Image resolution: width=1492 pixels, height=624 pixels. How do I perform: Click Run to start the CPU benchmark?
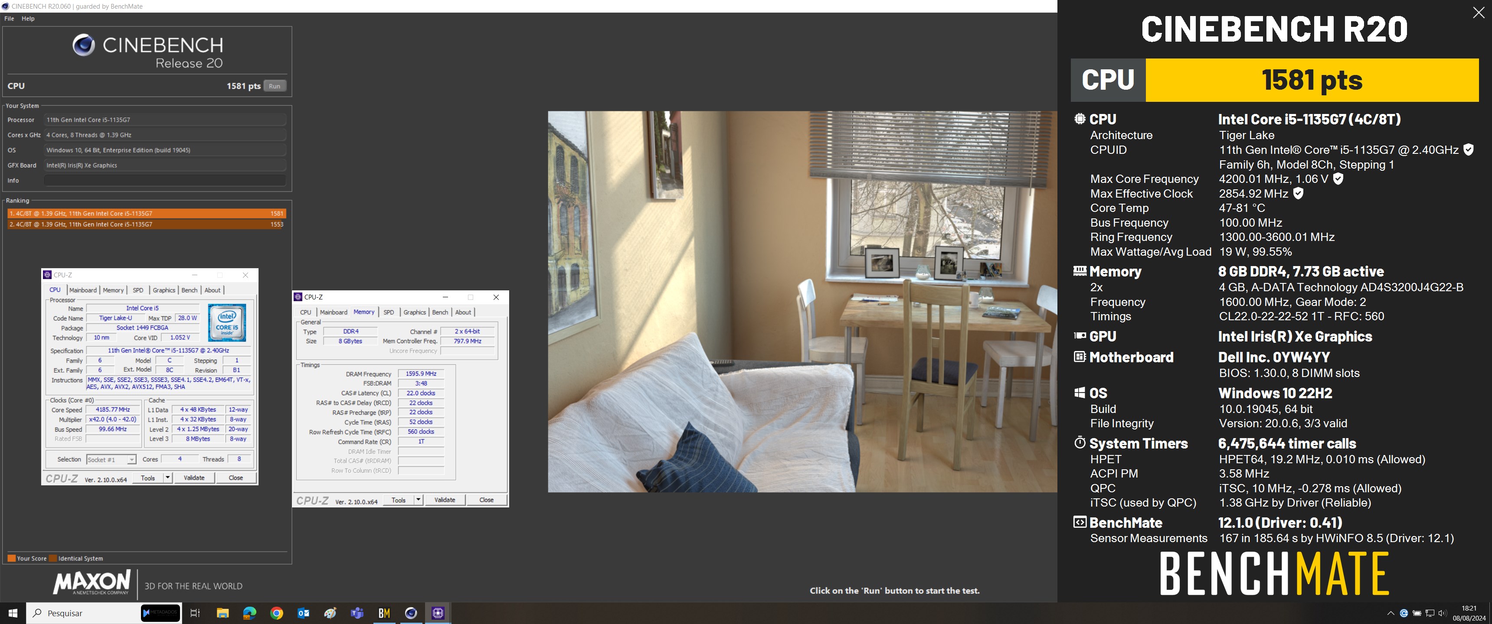coord(275,86)
